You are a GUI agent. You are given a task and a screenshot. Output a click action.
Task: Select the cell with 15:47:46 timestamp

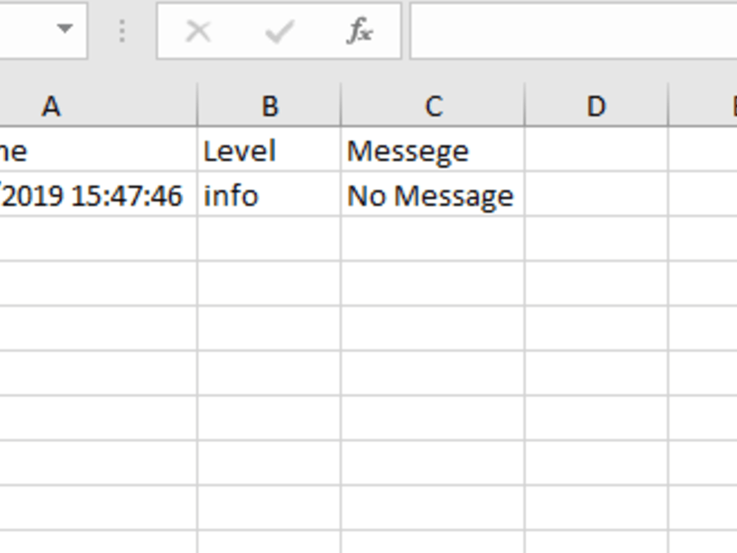click(98, 195)
